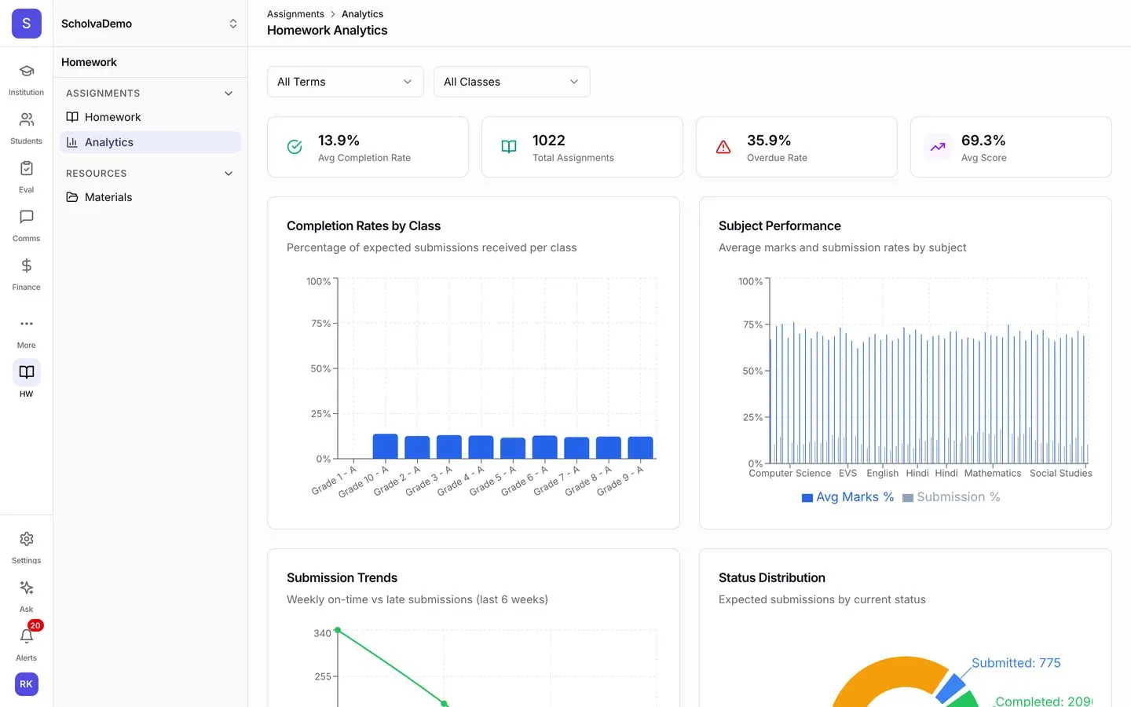This screenshot has width=1131, height=707.
Task: Open the All Terms dropdown
Action: tap(346, 82)
